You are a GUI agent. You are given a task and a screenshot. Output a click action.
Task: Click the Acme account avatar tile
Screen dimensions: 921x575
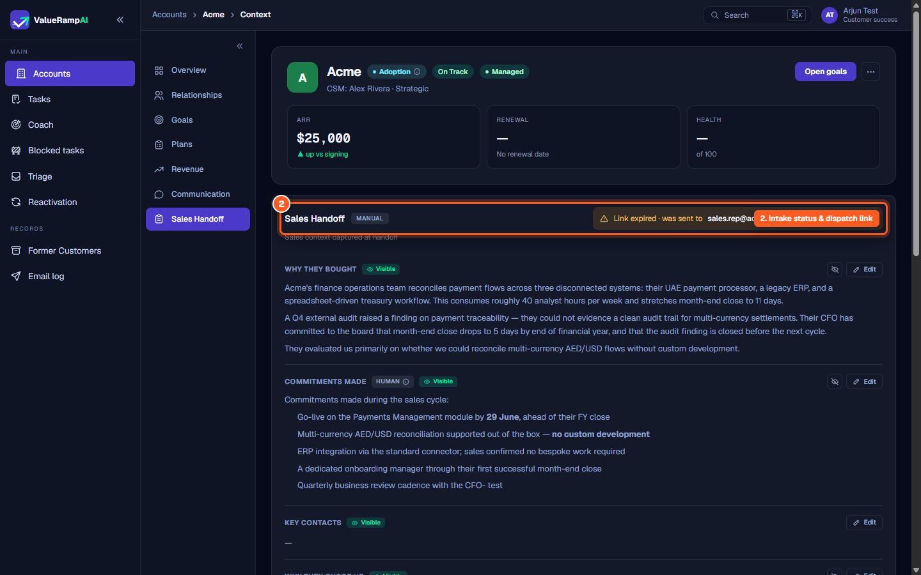[x=303, y=77]
